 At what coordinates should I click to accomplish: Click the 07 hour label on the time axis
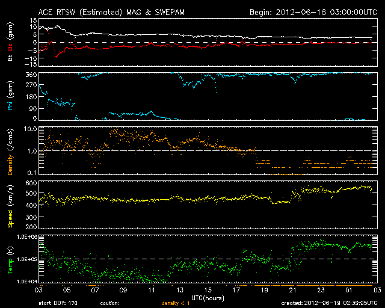click(95, 291)
